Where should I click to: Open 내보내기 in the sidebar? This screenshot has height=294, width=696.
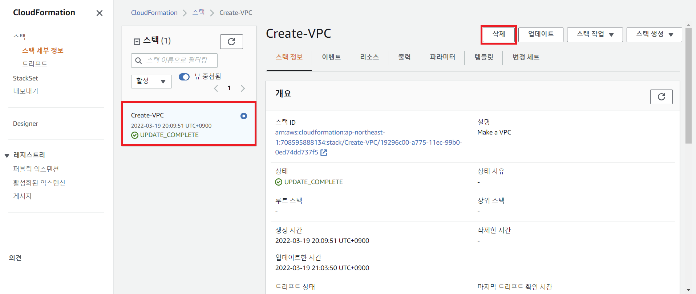[25, 91]
